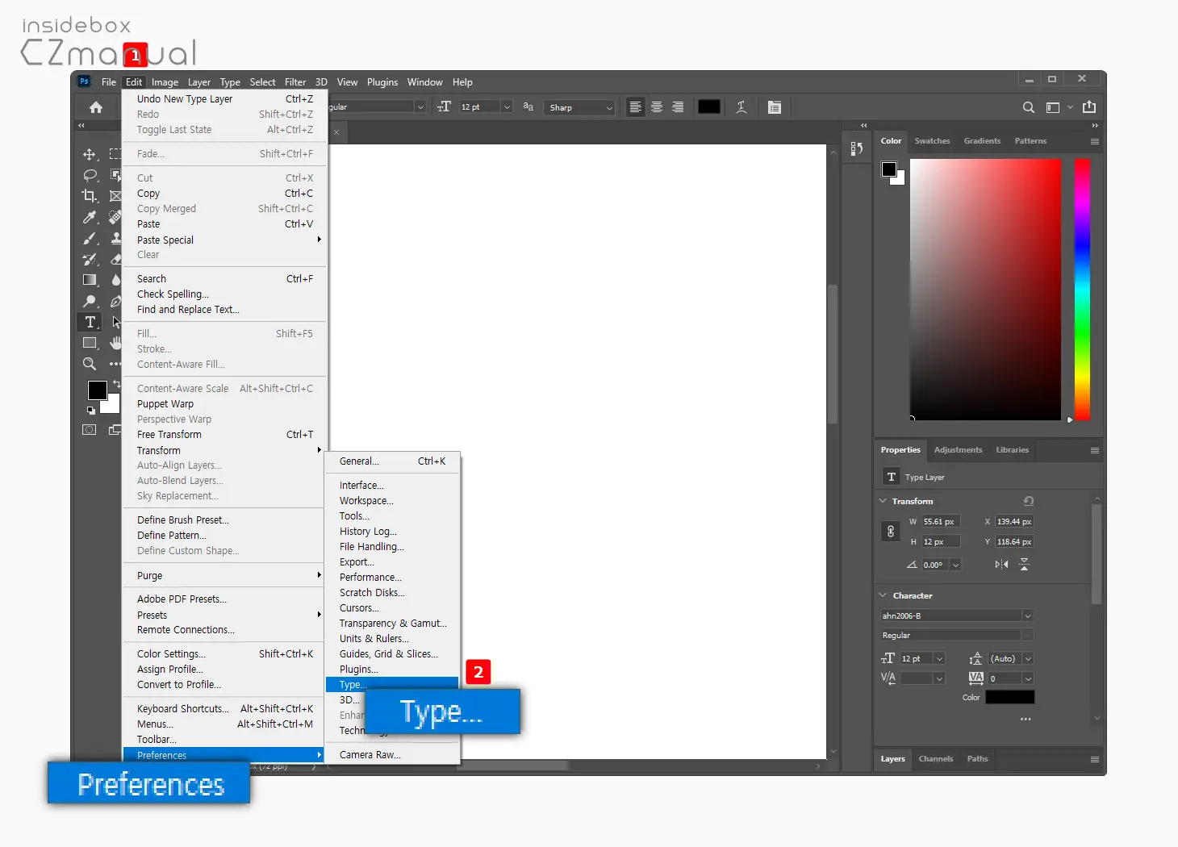Open the (Auto) leading dropdown
Screen dimensions: 1178x847
click(1028, 659)
